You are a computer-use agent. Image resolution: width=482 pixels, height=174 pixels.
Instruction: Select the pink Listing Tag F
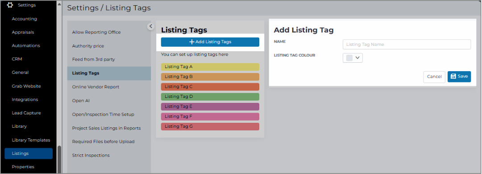pyautogui.click(x=210, y=117)
